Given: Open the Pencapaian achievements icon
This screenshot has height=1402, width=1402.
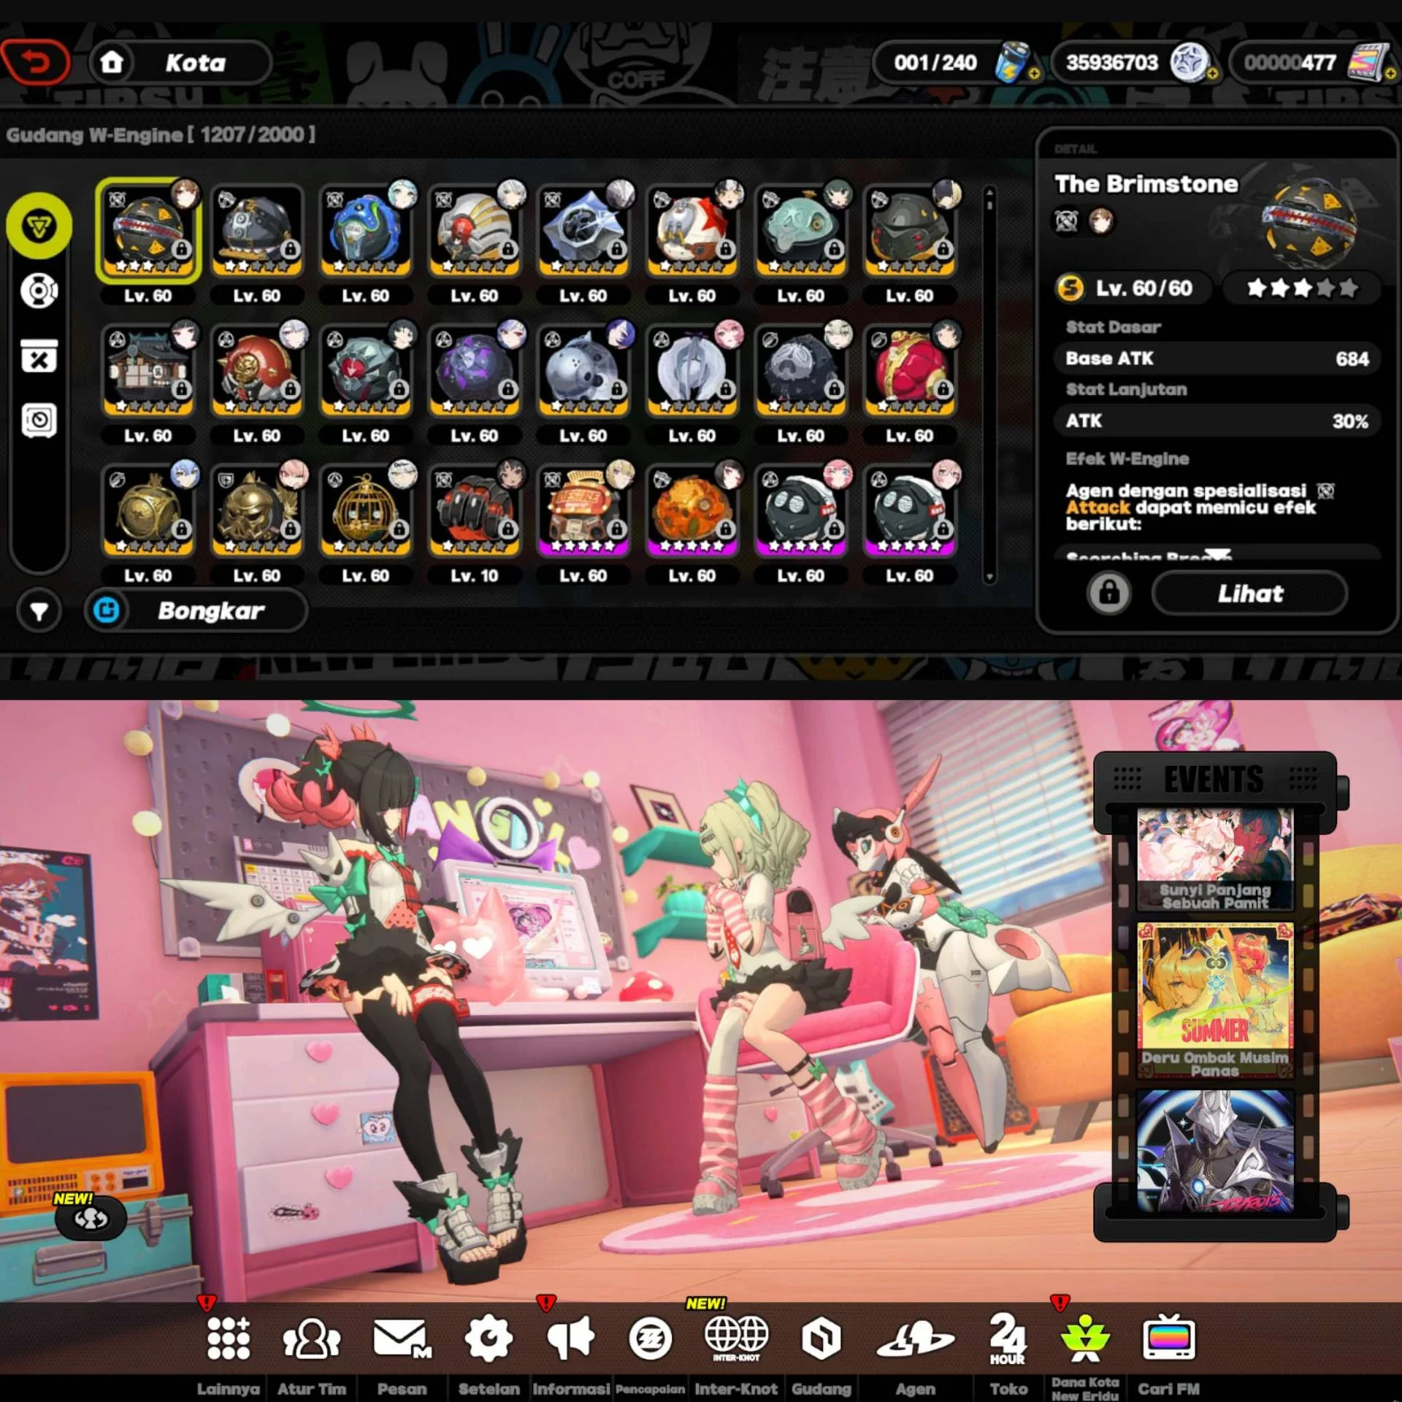Looking at the screenshot, I should [x=650, y=1338].
